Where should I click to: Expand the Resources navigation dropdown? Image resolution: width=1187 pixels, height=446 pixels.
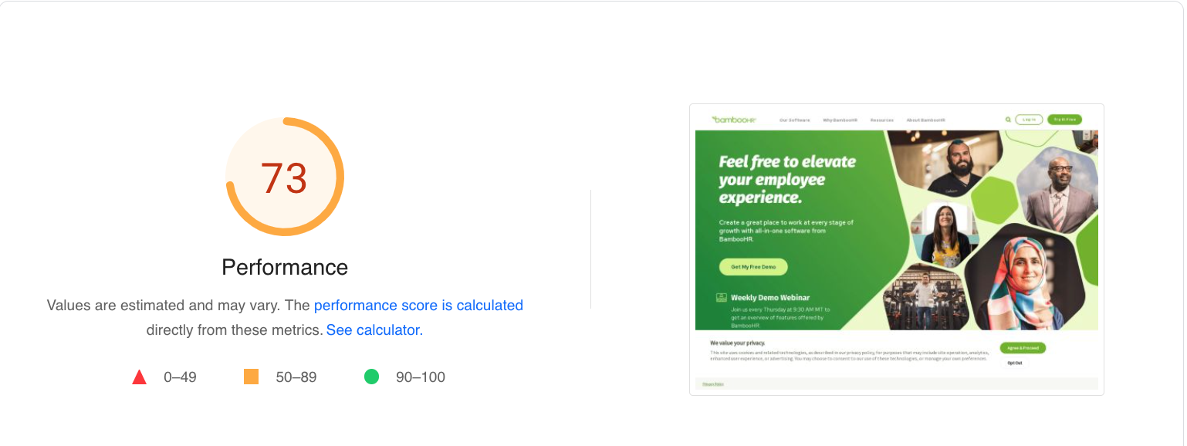(x=882, y=120)
